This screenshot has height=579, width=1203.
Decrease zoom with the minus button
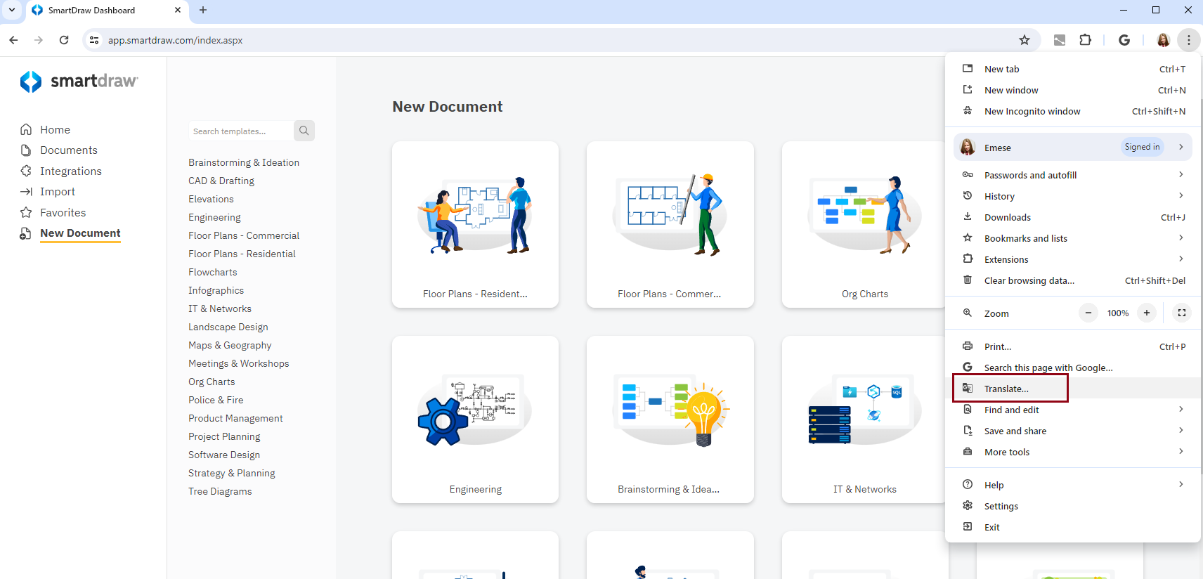[x=1088, y=313]
